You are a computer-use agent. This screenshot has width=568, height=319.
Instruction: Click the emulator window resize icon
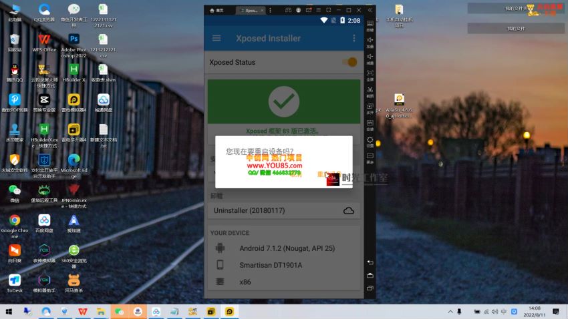pos(329,10)
